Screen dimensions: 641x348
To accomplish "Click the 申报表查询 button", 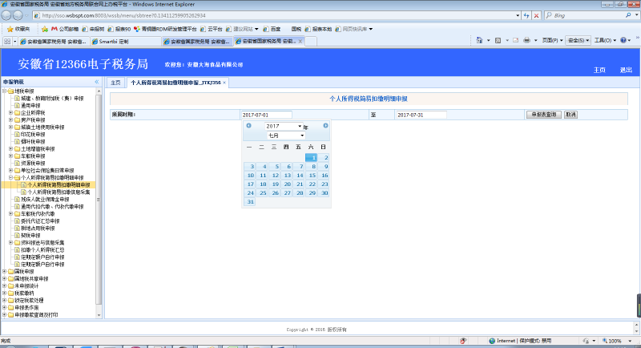I will pos(544,115).
